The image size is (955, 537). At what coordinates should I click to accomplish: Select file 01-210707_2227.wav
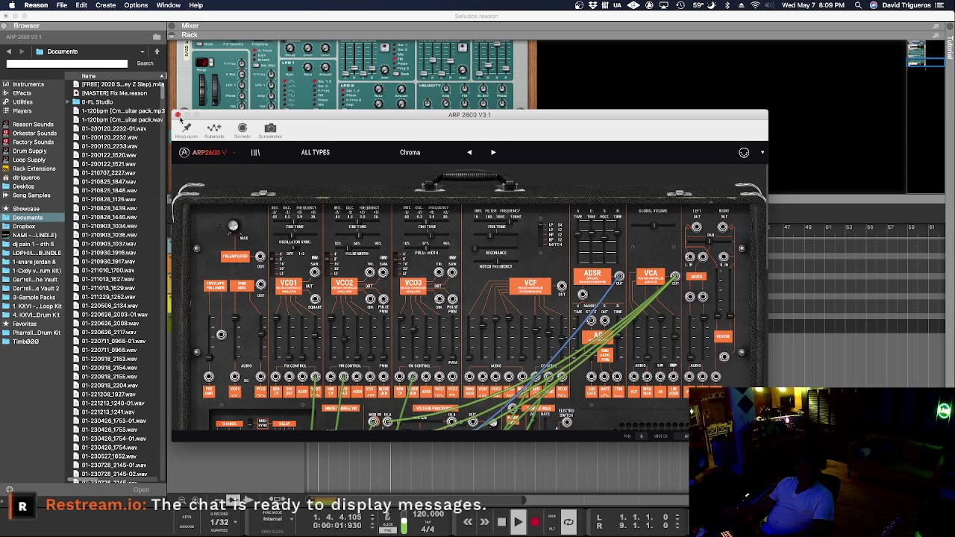pyautogui.click(x=109, y=173)
